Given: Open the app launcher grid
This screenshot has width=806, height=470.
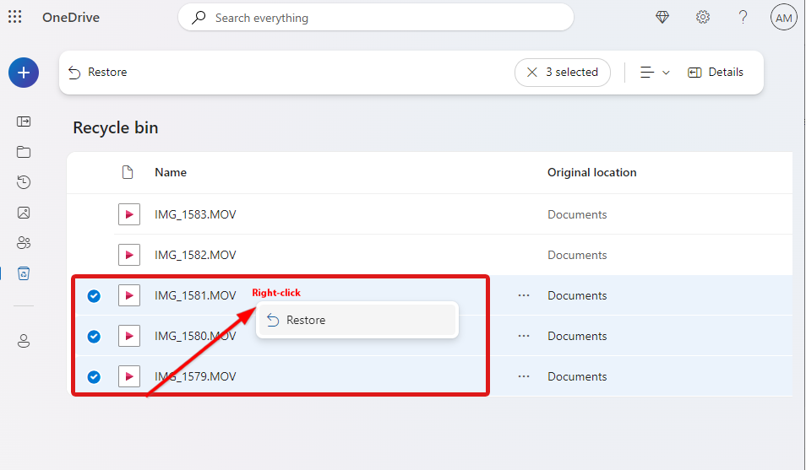Looking at the screenshot, I should (15, 17).
